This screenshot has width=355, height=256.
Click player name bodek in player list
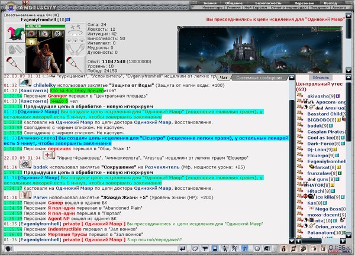tap(315, 126)
